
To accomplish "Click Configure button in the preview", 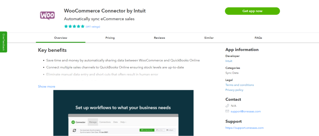I will (x=170, y=130).
